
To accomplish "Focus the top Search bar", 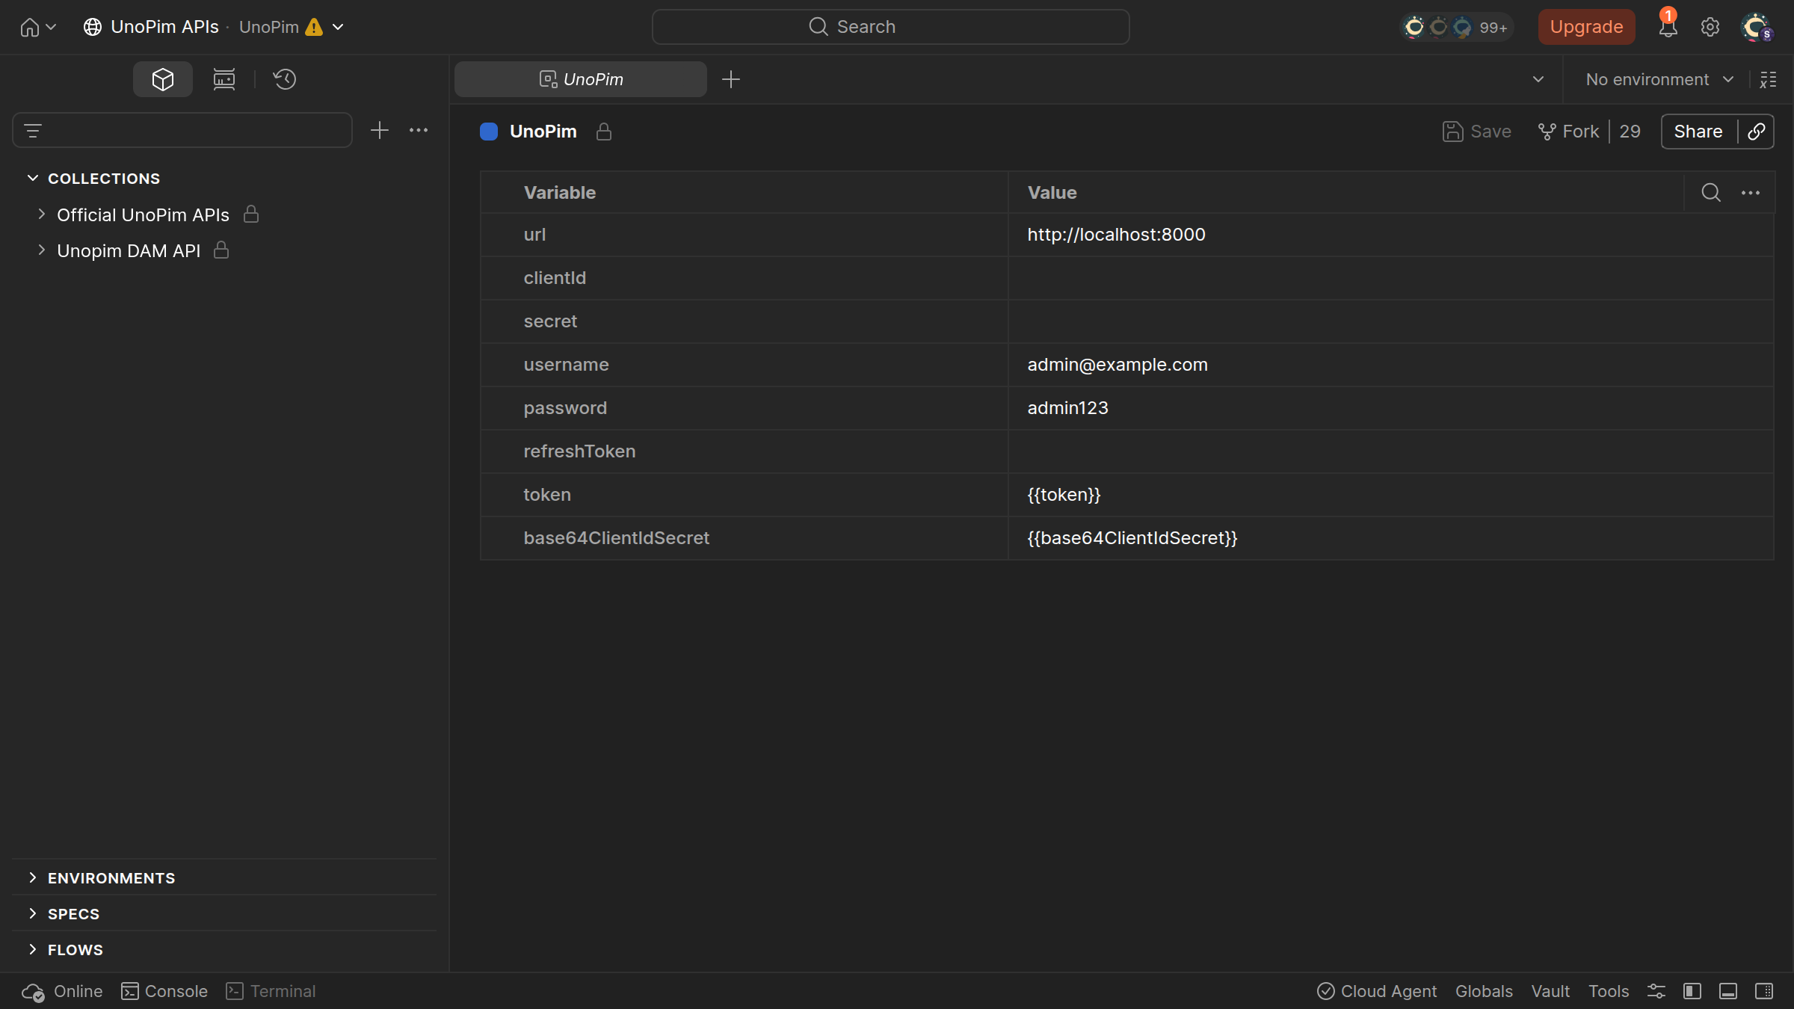I will tap(890, 27).
